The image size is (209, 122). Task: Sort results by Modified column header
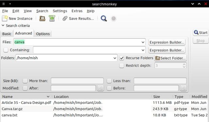(x=199, y=97)
